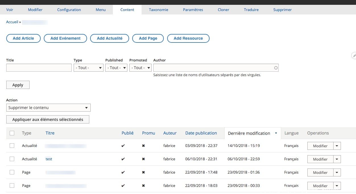This screenshot has width=356, height=194.
Task: Focus the Author autocomplete field
Action: 216,68
